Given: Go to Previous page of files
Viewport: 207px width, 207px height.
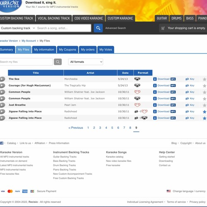Looking at the screenshot, I should 76,128.
